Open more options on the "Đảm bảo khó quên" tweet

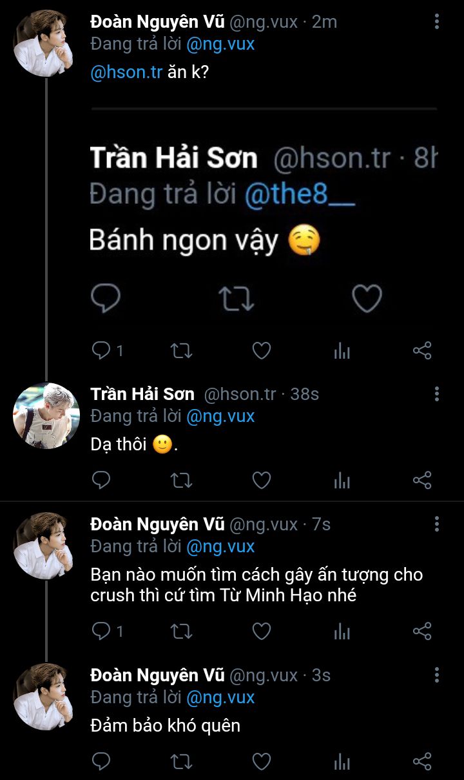437,675
